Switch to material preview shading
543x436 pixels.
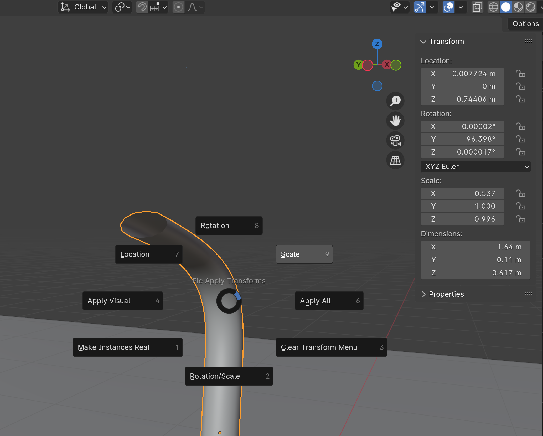tap(518, 7)
